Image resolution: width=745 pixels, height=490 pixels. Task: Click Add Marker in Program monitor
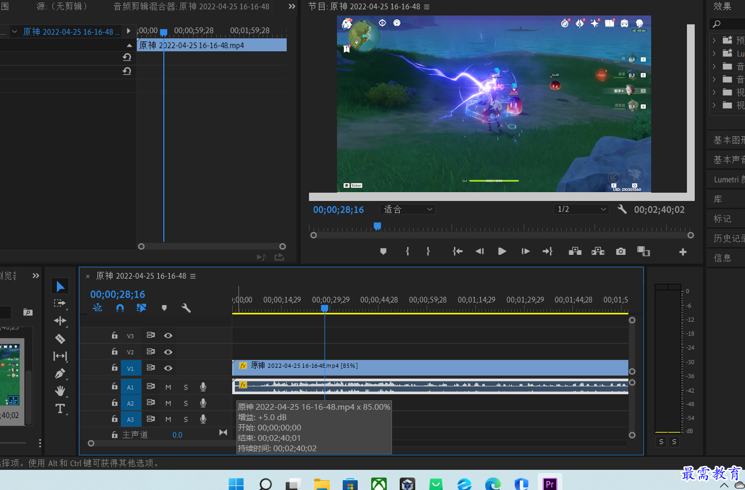point(383,251)
